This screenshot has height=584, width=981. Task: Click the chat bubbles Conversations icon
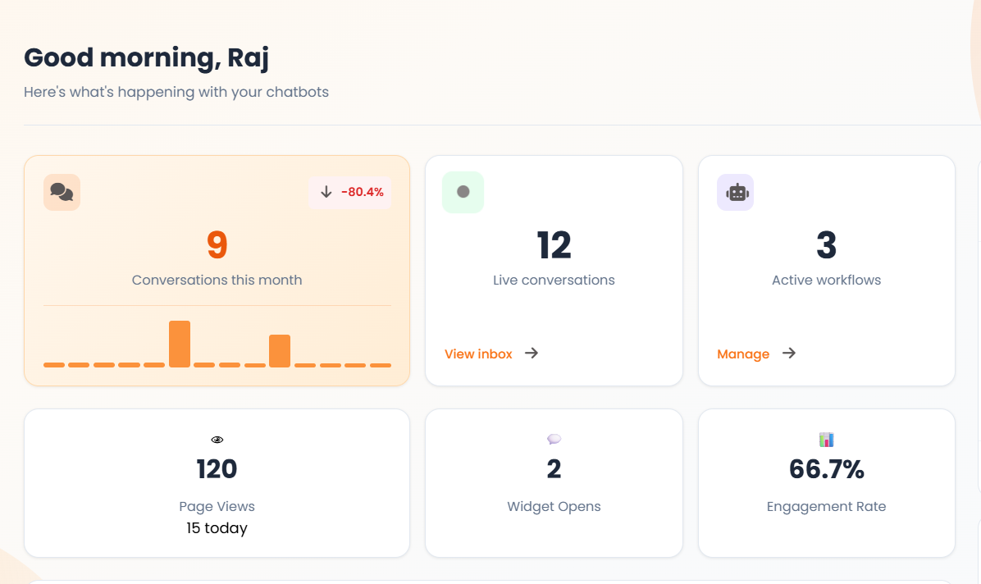click(62, 191)
